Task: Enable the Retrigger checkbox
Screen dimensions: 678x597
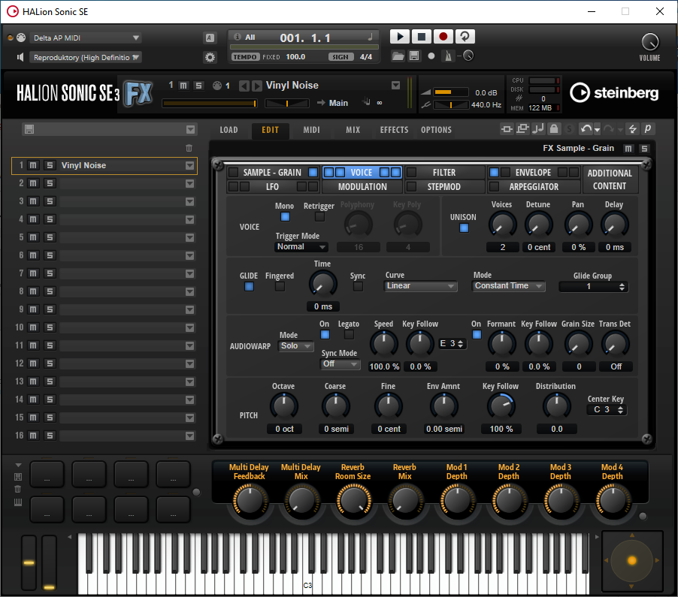Action: pyautogui.click(x=319, y=217)
